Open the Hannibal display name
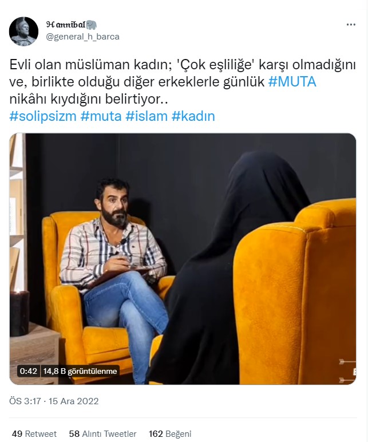The height and width of the screenshot is (442, 368). (x=66, y=25)
